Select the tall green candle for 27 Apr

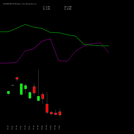coord(21,89)
